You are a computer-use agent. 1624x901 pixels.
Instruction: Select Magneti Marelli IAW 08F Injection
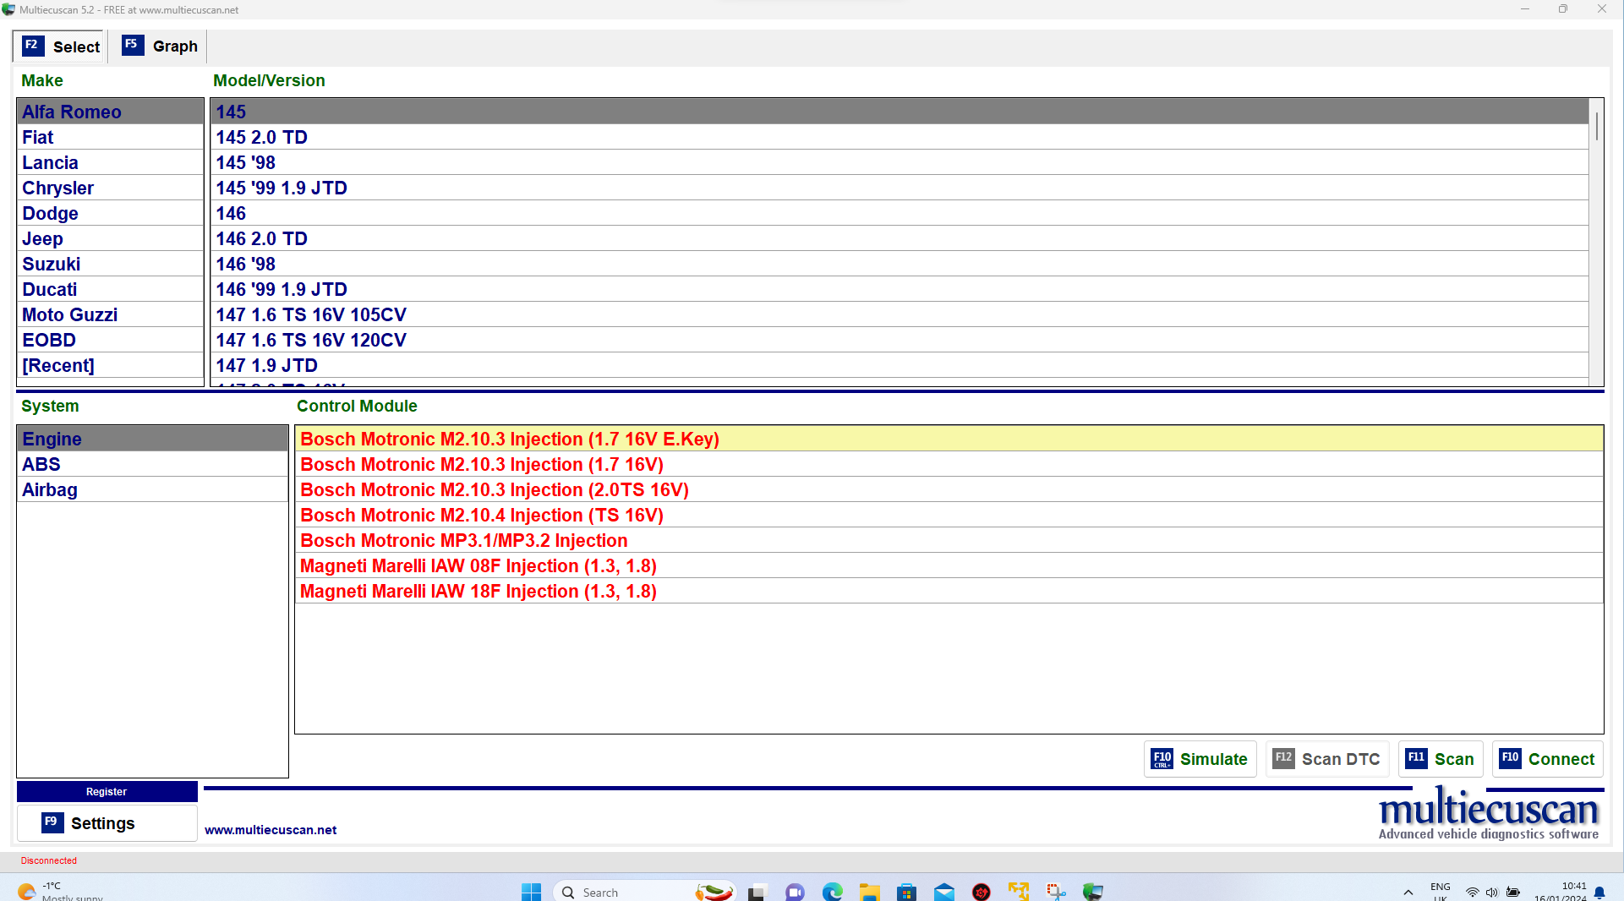tap(949, 565)
